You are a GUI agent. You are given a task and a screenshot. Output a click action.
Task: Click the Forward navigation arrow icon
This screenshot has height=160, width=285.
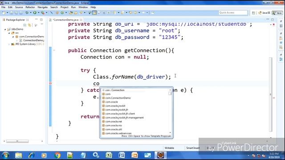pos(143,13)
